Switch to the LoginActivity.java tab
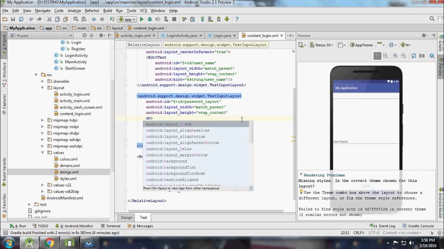This screenshot has width=444, height=249. pos(182,35)
